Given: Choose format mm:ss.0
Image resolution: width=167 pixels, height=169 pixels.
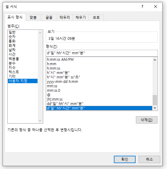Looking at the screenshot, I should click(x=99, y=91).
